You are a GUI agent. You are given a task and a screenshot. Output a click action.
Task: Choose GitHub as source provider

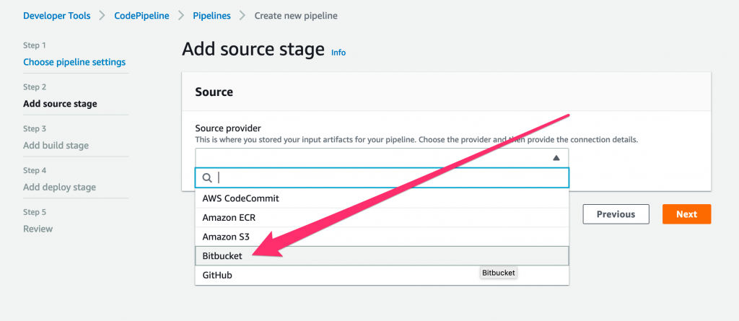pyautogui.click(x=382, y=275)
